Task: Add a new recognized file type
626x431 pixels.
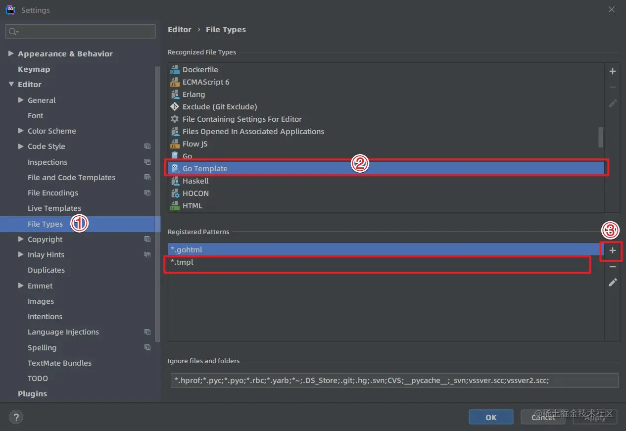Action: (x=612, y=71)
